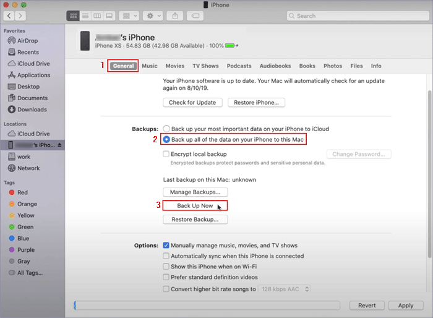433x318 pixels.
Task: Click the Revert button
Action: click(x=367, y=305)
